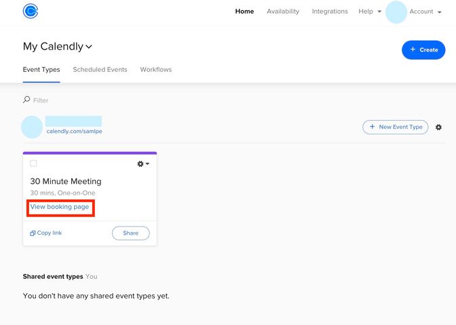Open the user settings gear icon
This screenshot has height=325, width=456.
[x=438, y=127]
